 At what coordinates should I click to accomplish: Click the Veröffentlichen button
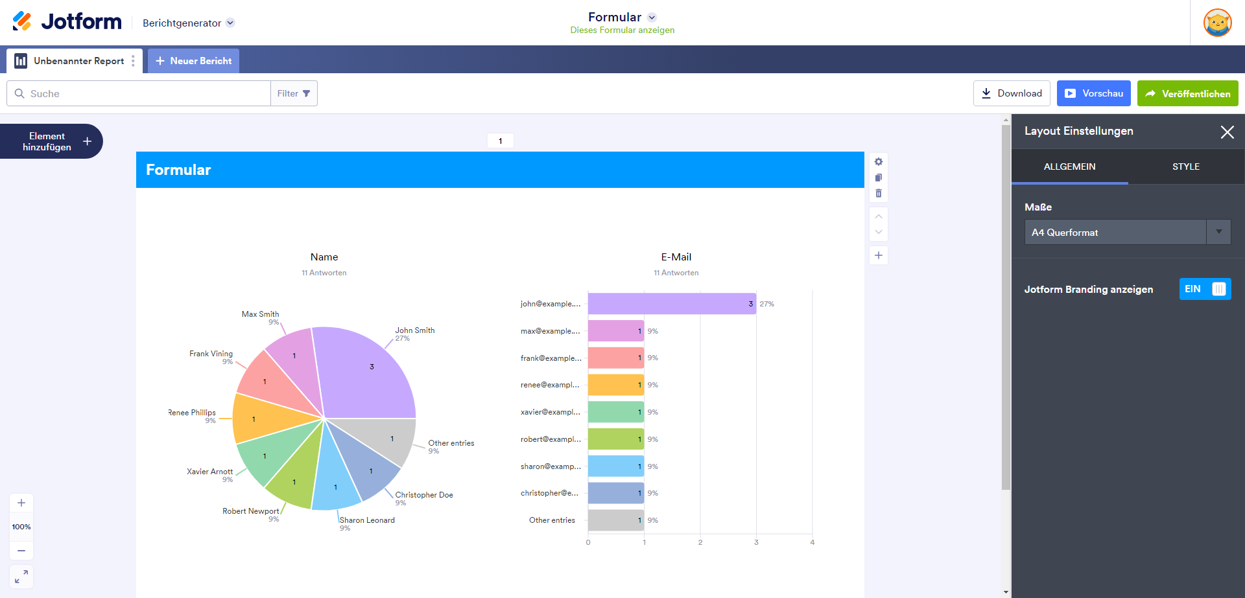coord(1187,93)
